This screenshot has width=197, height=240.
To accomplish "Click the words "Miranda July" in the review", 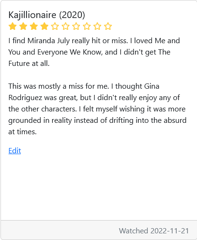I will coord(49,41).
